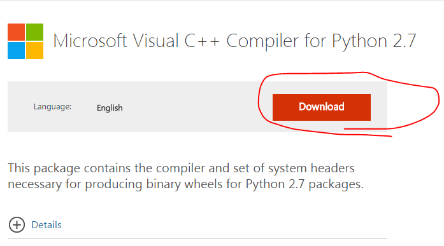Click the 'system headers' text in description
The image size is (444, 246).
click(312, 168)
